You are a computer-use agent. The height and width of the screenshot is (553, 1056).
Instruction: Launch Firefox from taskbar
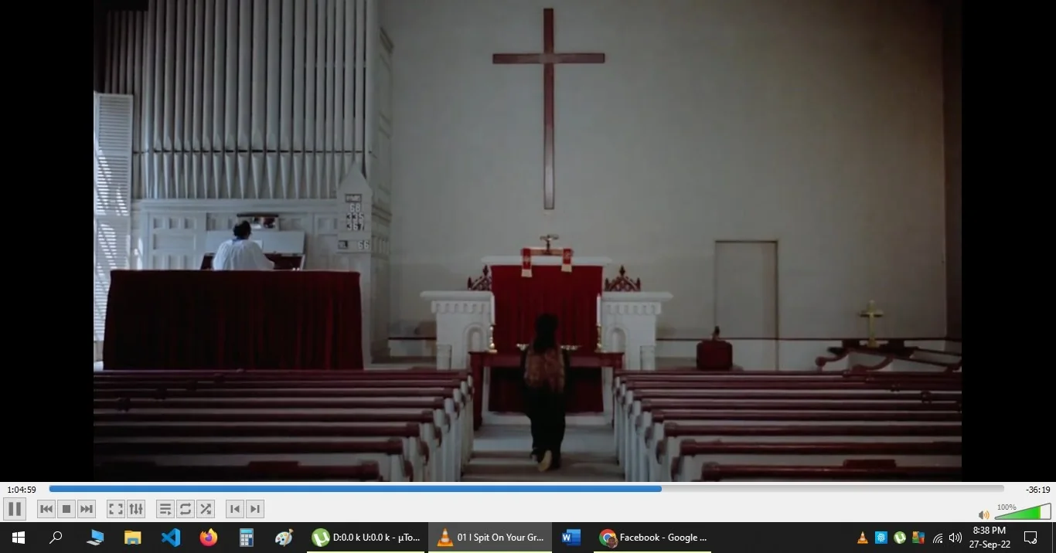coord(209,538)
